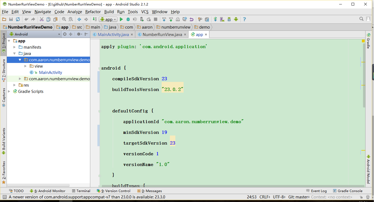Screen dimensions: 374x202
Task: Toggle the Gradle tool window on right edge
Action: [369, 41]
